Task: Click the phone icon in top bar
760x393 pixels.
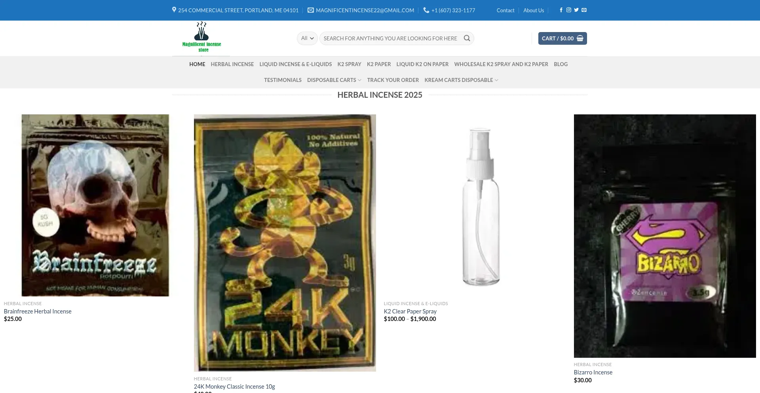Action: (x=426, y=10)
